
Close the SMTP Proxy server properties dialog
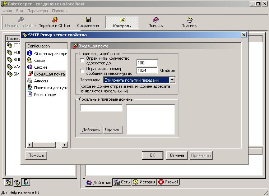click(244, 35)
